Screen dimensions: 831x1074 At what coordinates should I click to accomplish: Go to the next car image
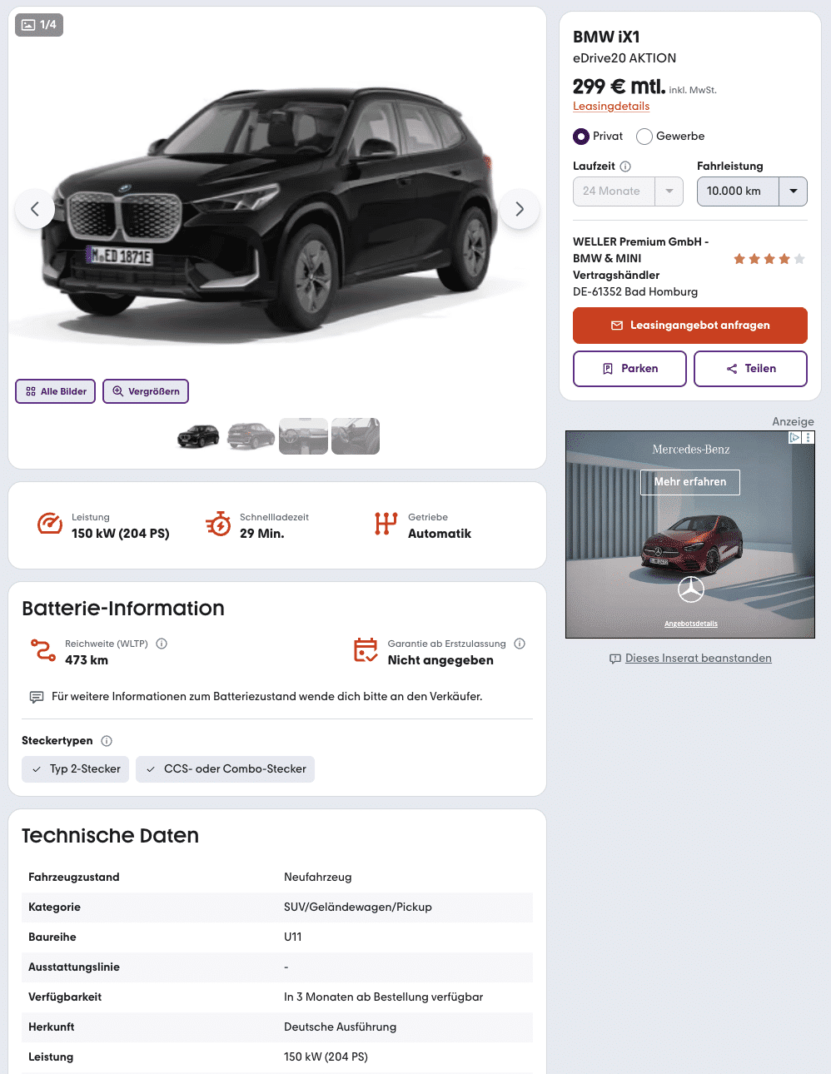520,209
